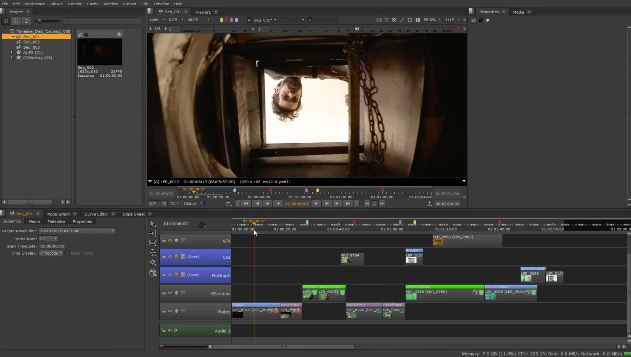Lock the CGI track with its padlock toggle

tap(164, 256)
